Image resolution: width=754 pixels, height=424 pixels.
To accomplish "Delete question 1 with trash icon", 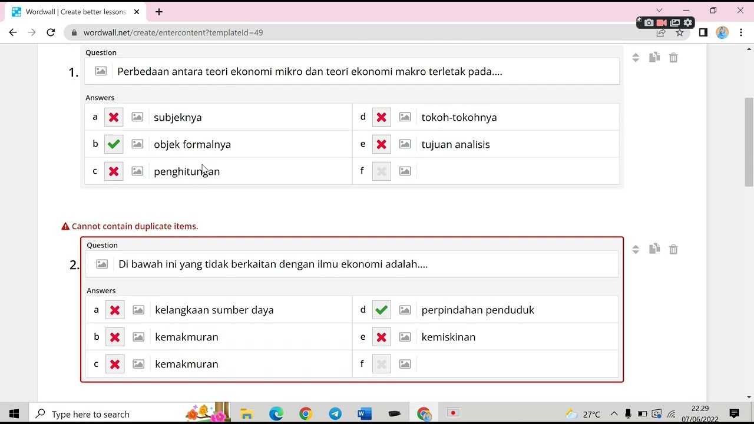I will [673, 57].
